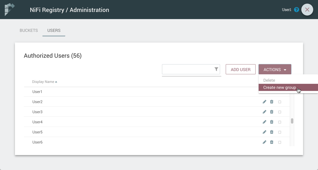Screen dimensions: 318x170
Task: Sort by the Display Name column arrow
Action: (56, 82)
